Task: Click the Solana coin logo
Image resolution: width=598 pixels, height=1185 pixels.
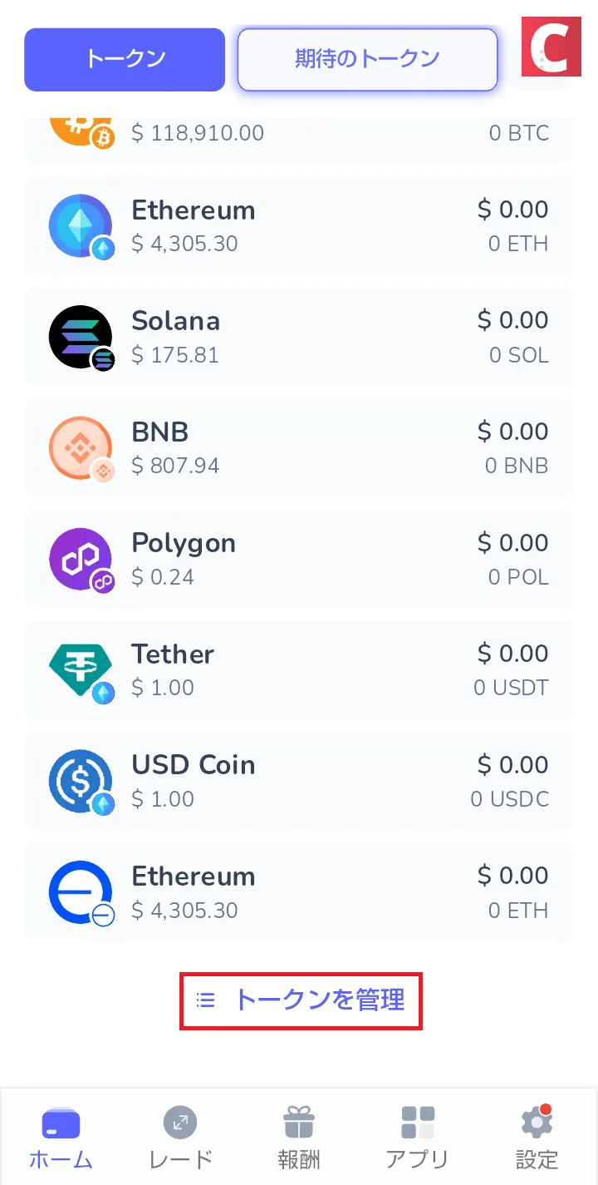Action: [x=81, y=337]
